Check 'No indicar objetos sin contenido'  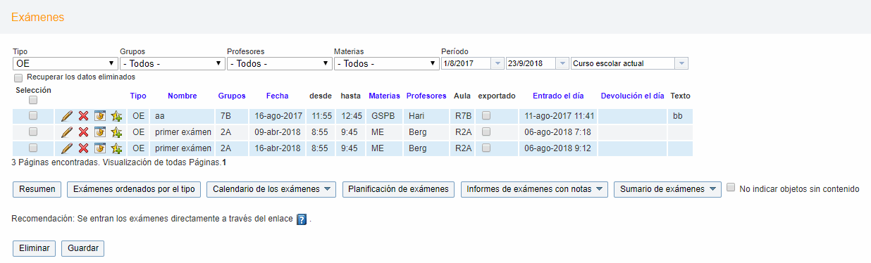click(731, 188)
